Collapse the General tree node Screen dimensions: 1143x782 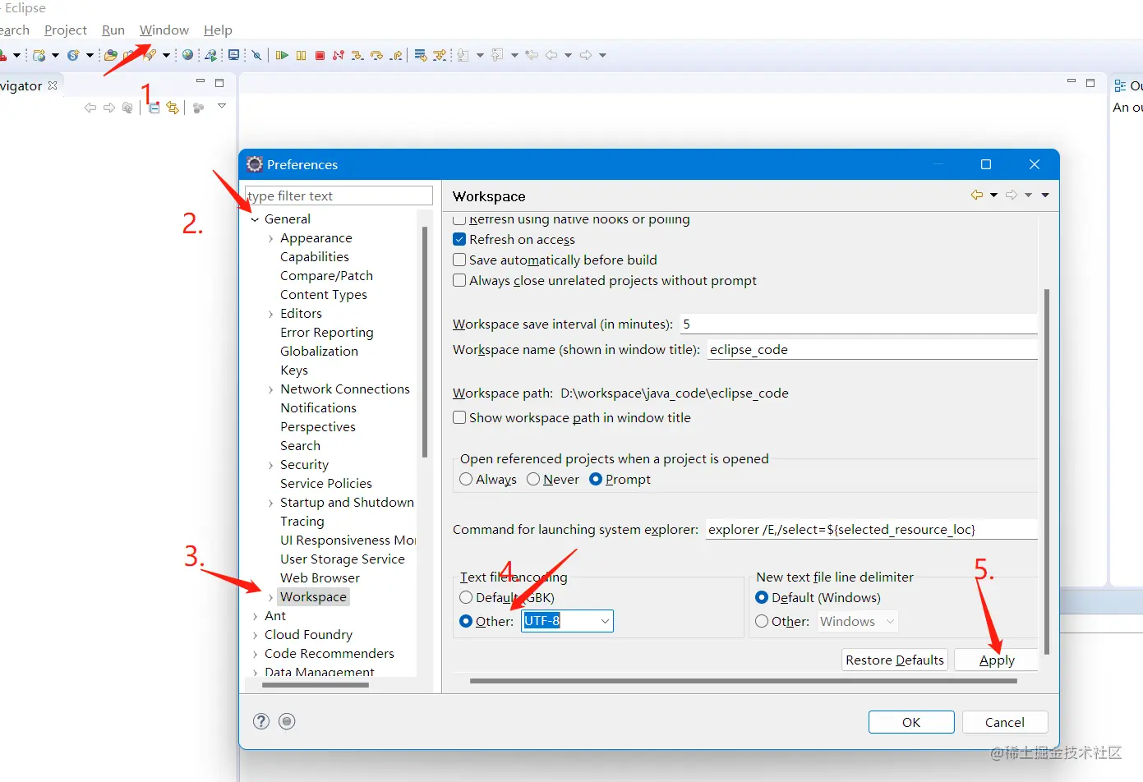click(x=255, y=219)
